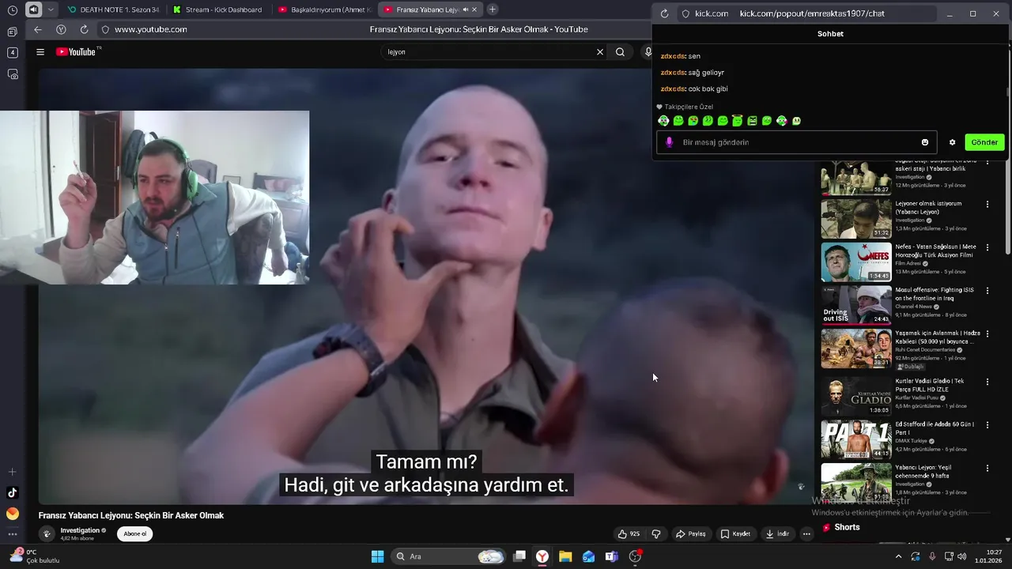Open options menu for Mosul offensive video
The width and height of the screenshot is (1012, 569).
click(987, 291)
